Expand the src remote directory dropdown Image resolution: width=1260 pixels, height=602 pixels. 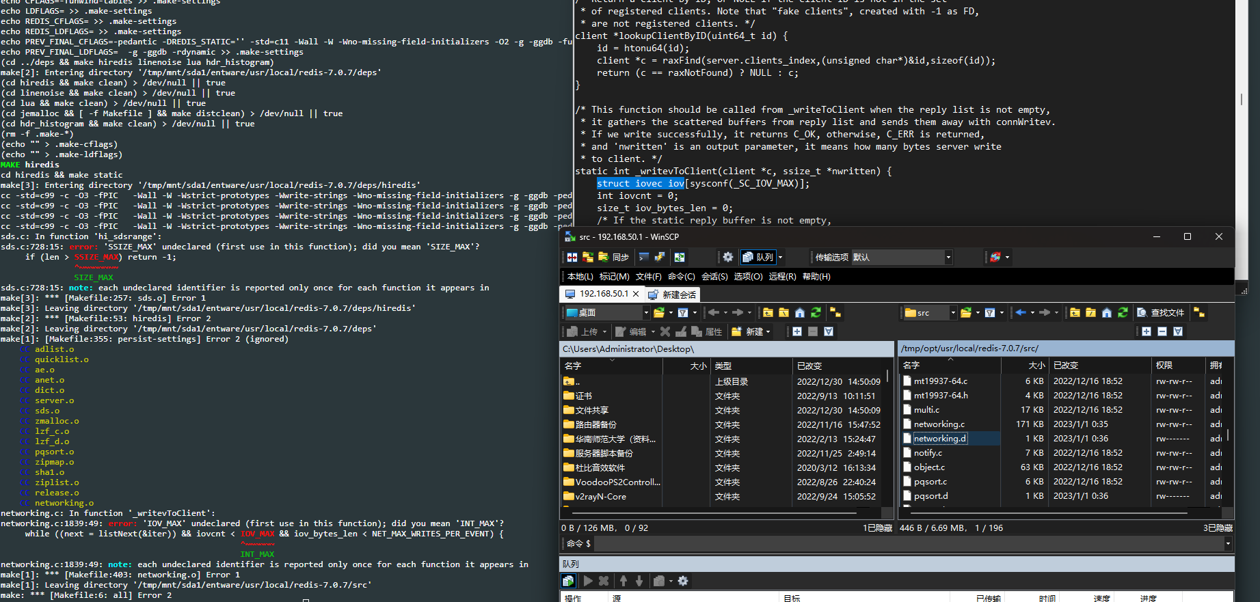(x=953, y=312)
